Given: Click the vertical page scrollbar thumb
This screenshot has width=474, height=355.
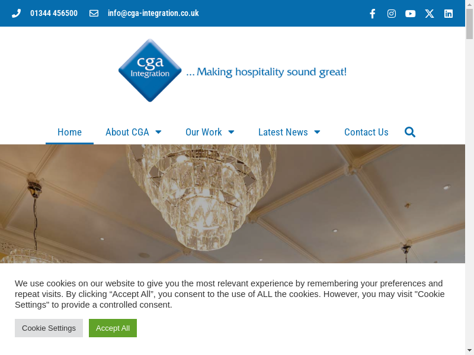Looking at the screenshot, I should pyautogui.click(x=469, y=24).
